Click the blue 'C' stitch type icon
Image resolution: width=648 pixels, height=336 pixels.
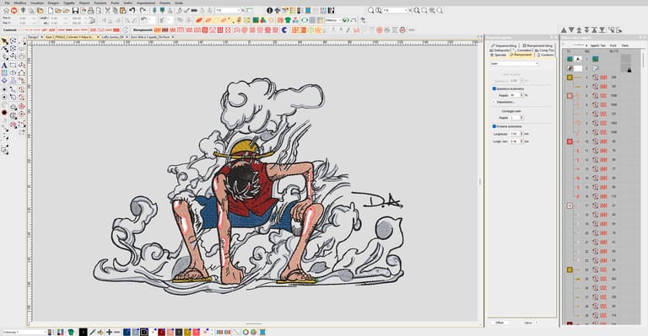pos(284,30)
